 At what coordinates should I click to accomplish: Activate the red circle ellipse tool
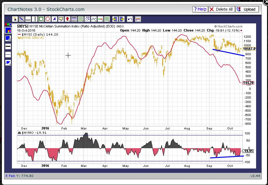coord(48,19)
